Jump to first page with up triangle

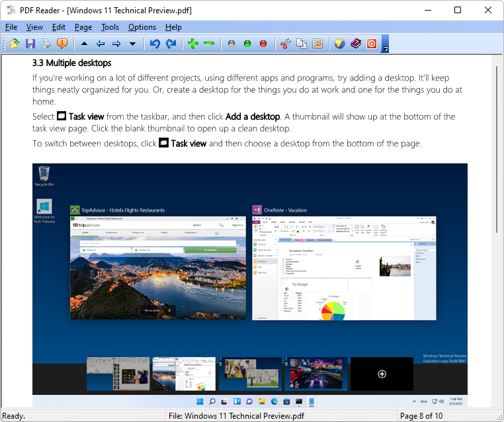84,44
